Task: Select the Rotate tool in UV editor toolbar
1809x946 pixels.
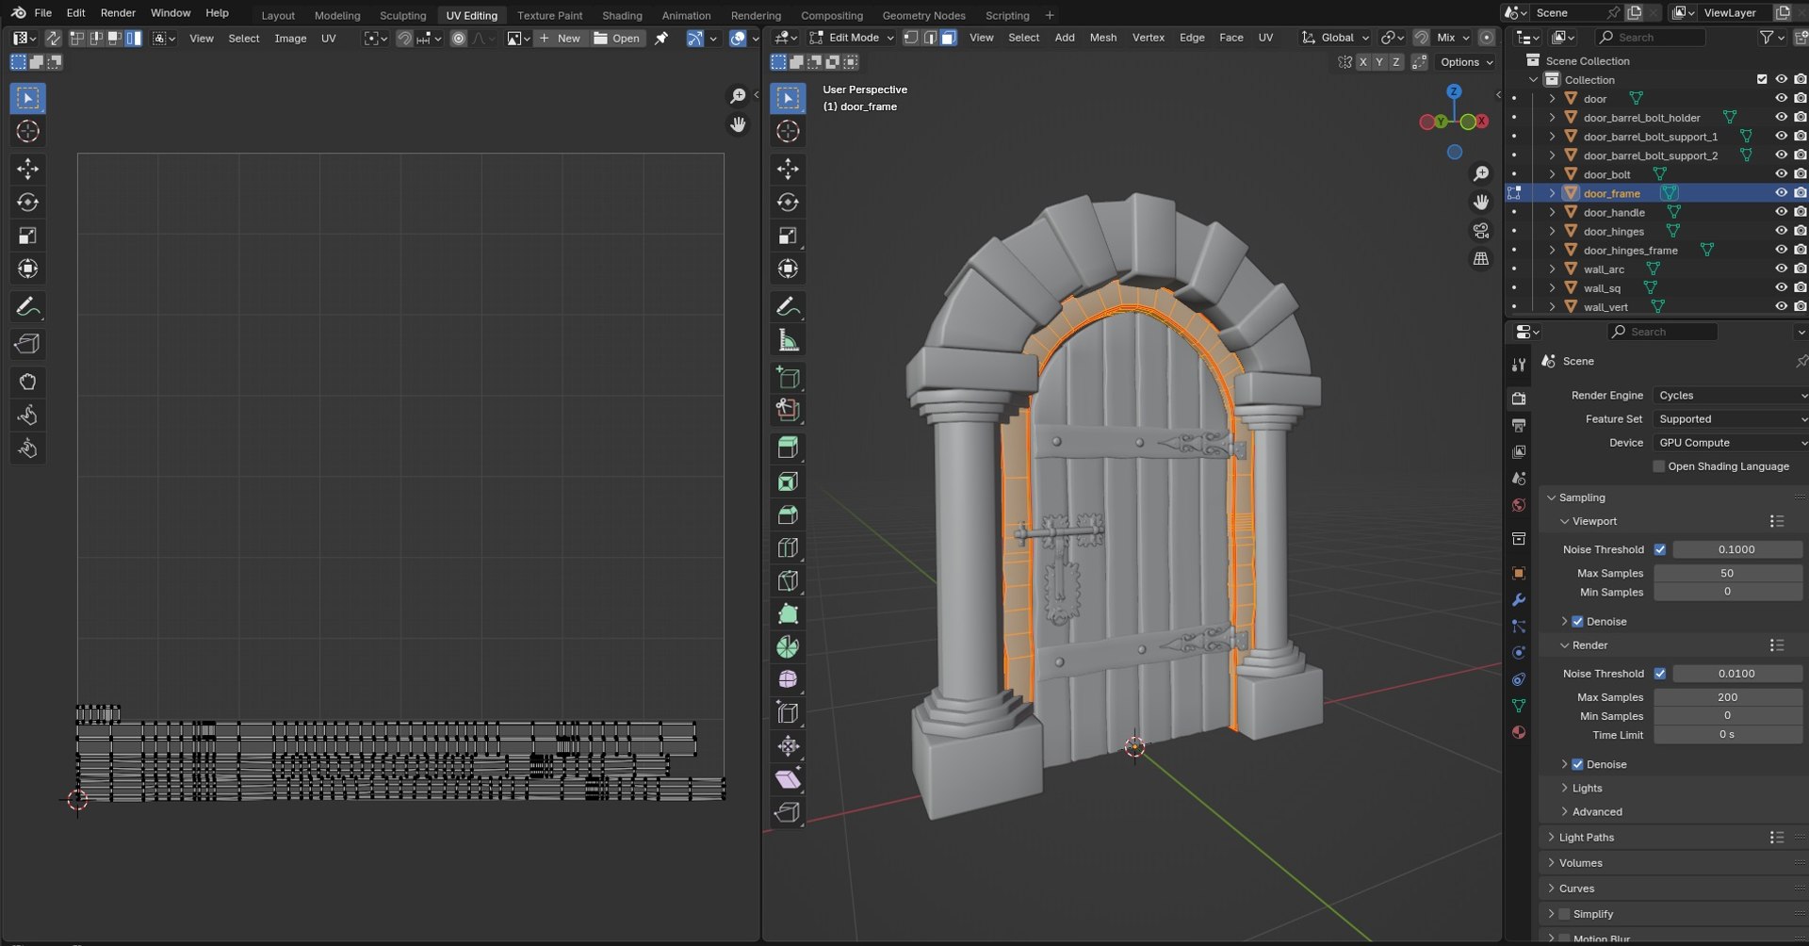Action: [27, 202]
